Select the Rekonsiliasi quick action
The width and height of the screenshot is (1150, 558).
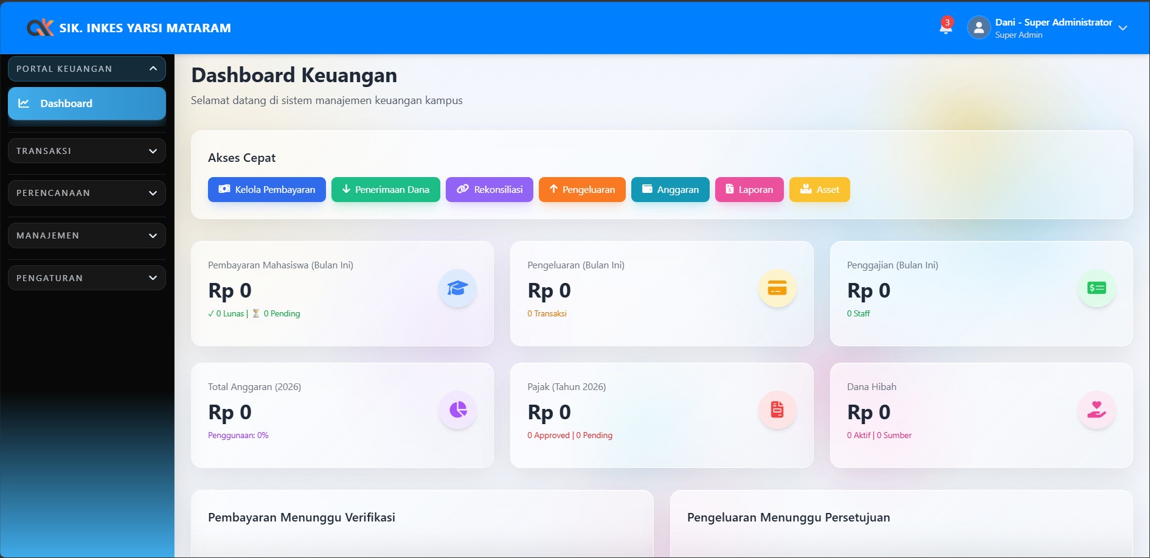pyautogui.click(x=489, y=189)
